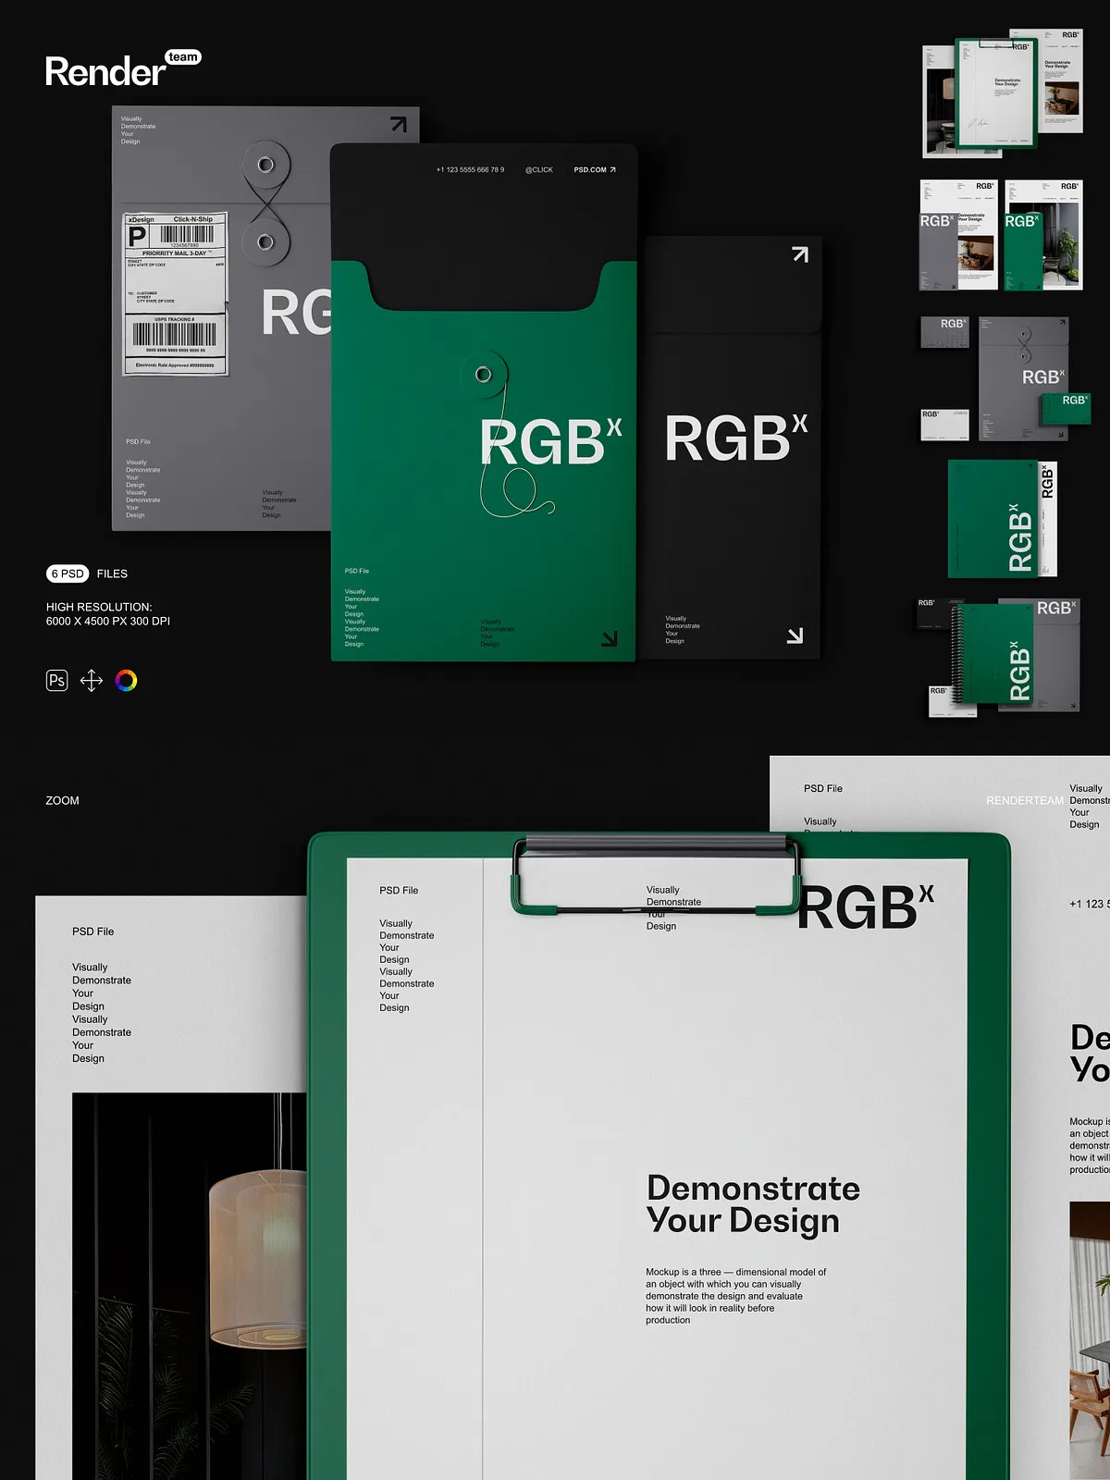This screenshot has height=1480, width=1110.
Task: Click the Demonstrate Your Design heading on clipboard
Action: (x=752, y=1203)
